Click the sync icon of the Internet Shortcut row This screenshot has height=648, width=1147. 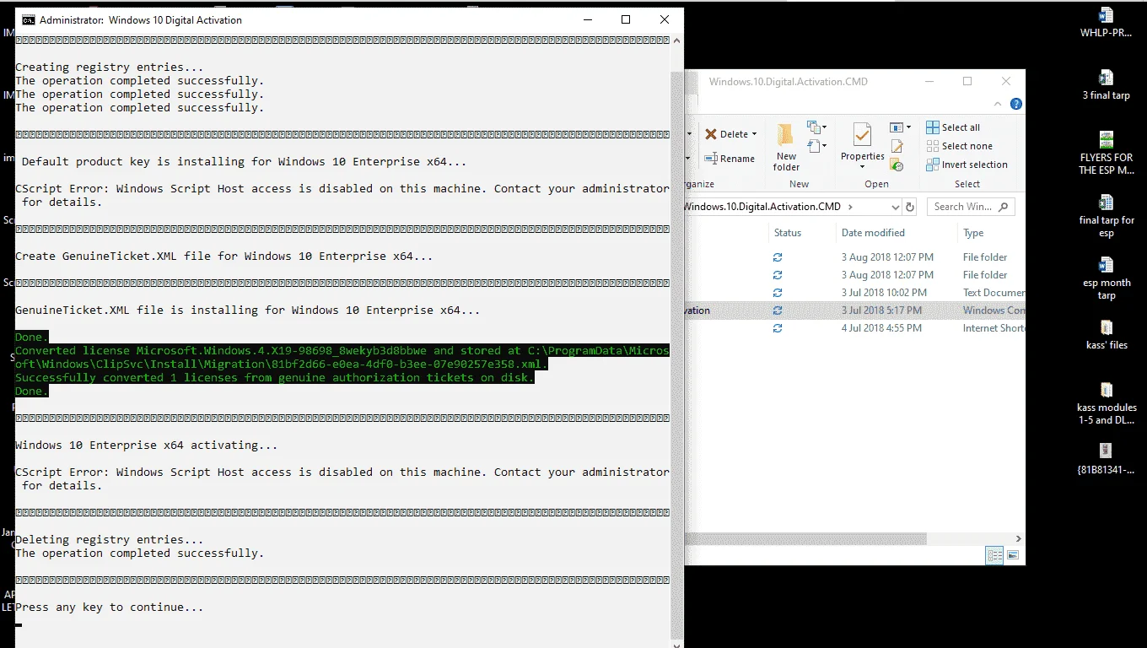click(x=778, y=328)
